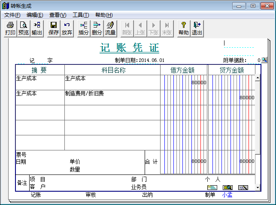Click debit amount 80000 in first row

199,83
